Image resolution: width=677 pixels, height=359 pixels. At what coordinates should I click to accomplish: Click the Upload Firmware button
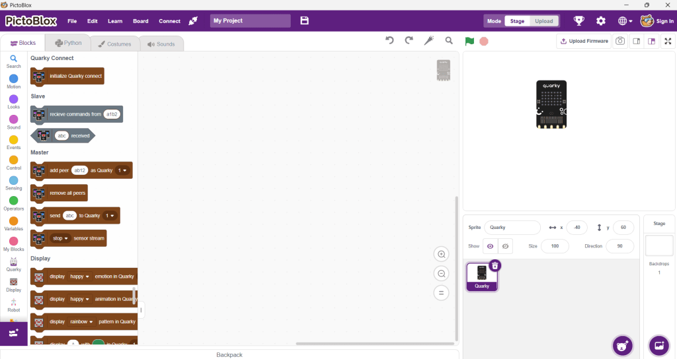[584, 41]
